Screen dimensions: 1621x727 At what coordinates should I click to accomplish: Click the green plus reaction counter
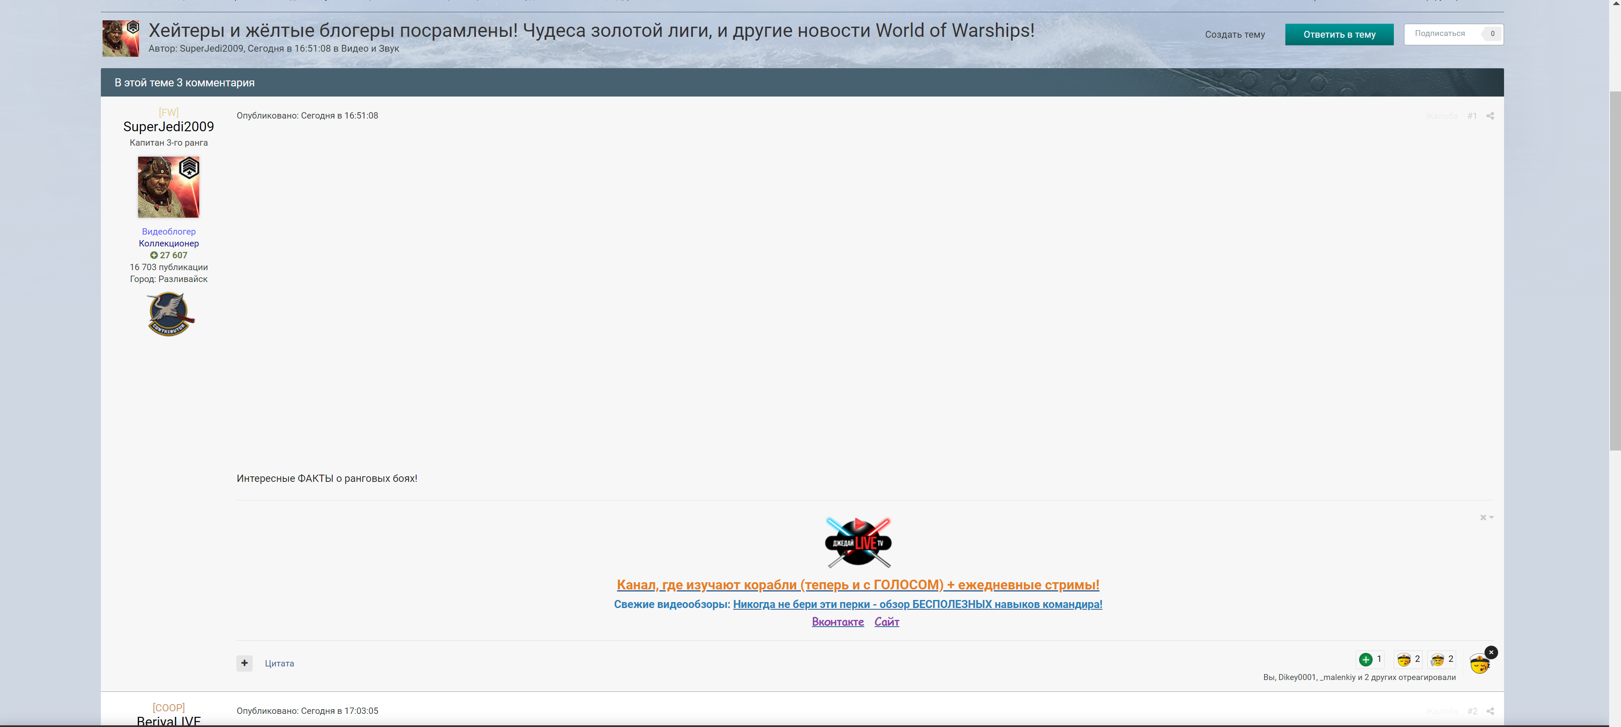(x=1370, y=659)
